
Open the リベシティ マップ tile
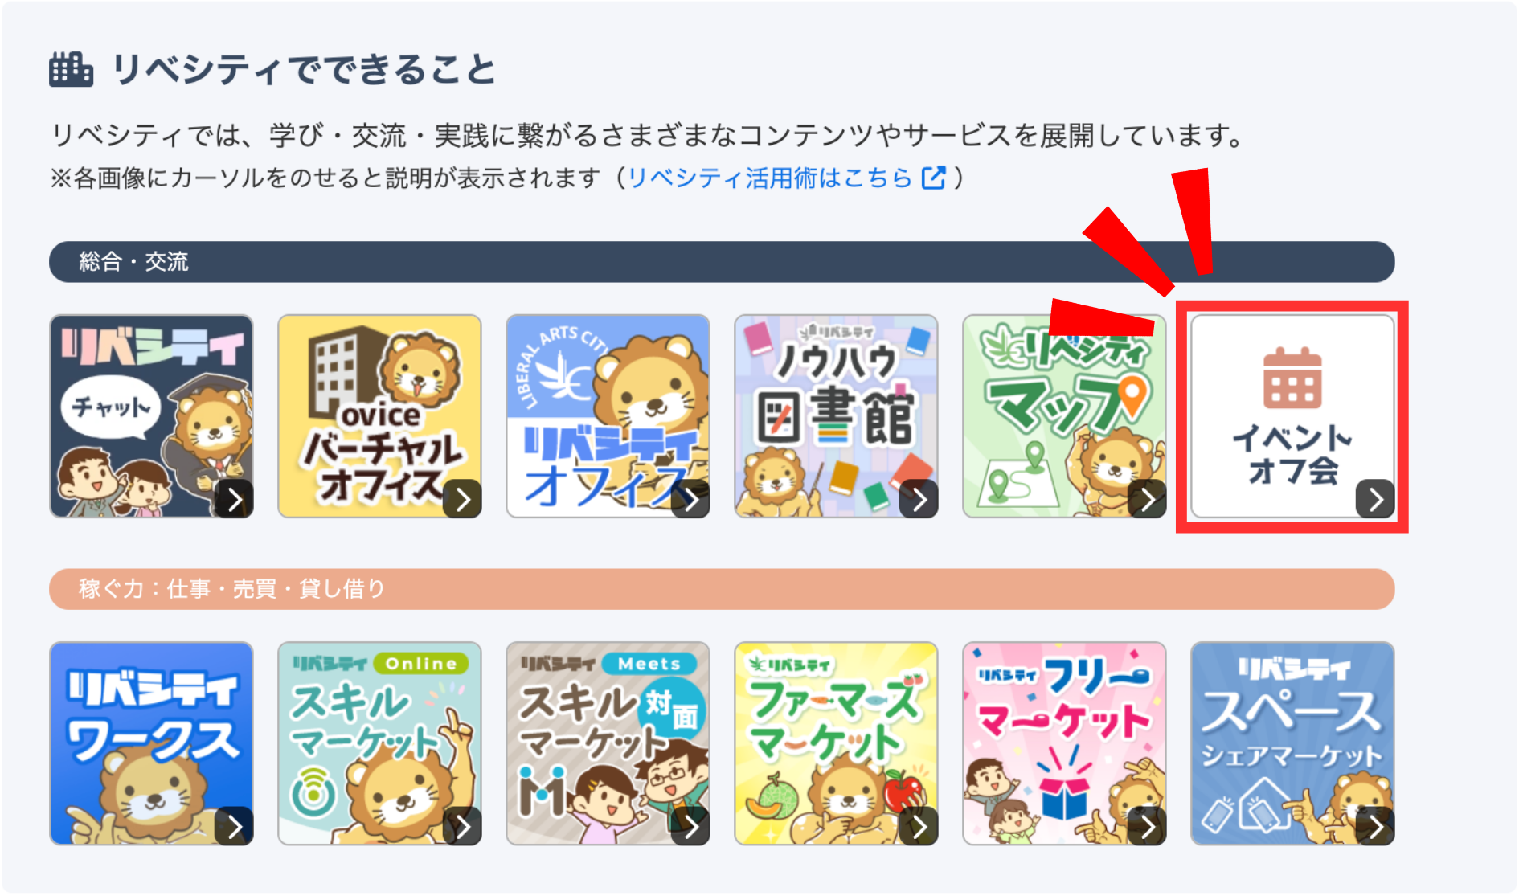(x=1064, y=416)
